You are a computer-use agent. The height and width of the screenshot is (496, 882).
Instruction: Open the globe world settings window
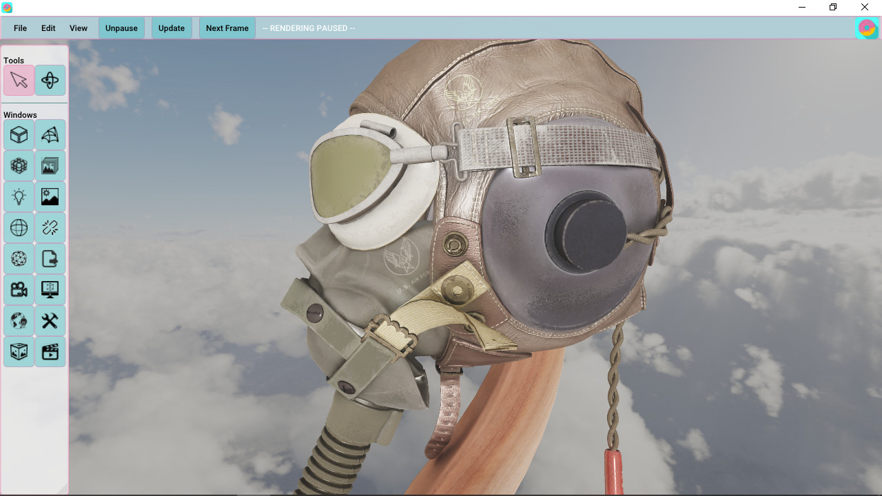pyautogui.click(x=19, y=227)
